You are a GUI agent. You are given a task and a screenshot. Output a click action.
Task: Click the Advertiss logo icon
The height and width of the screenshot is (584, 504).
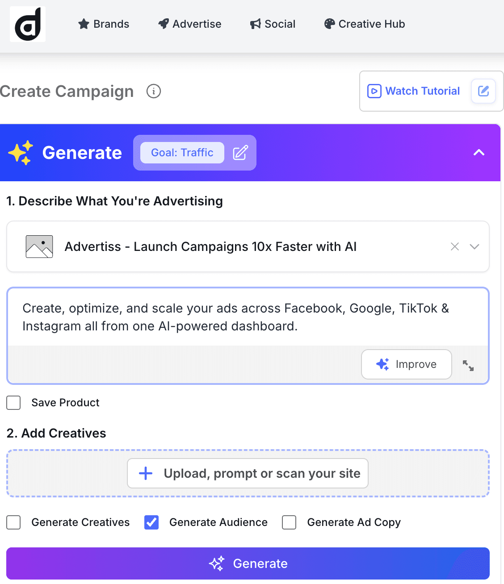click(x=27, y=24)
